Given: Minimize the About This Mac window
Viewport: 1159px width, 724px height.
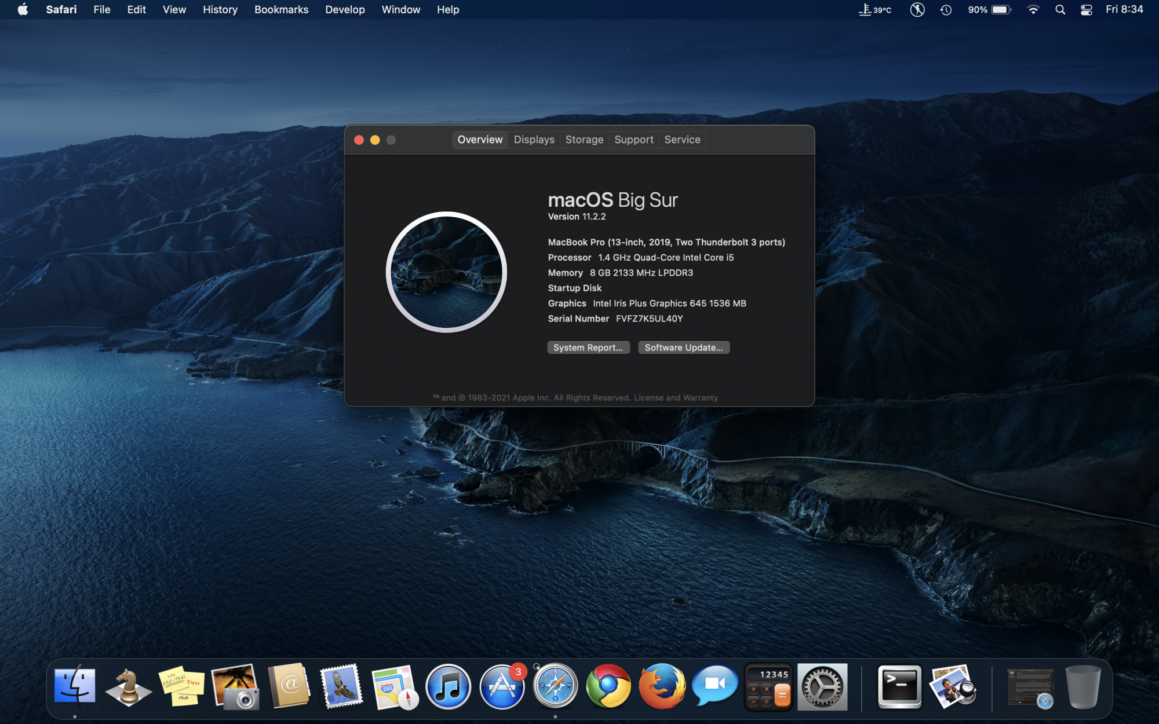Looking at the screenshot, I should click(375, 140).
